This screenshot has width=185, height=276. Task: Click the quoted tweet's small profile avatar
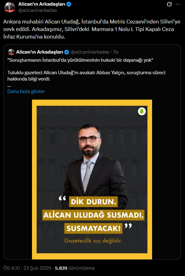tap(11, 52)
